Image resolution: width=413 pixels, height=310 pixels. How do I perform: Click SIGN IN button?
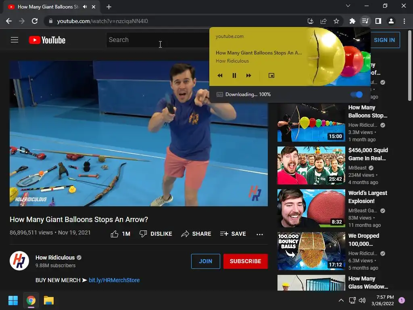[x=384, y=40]
